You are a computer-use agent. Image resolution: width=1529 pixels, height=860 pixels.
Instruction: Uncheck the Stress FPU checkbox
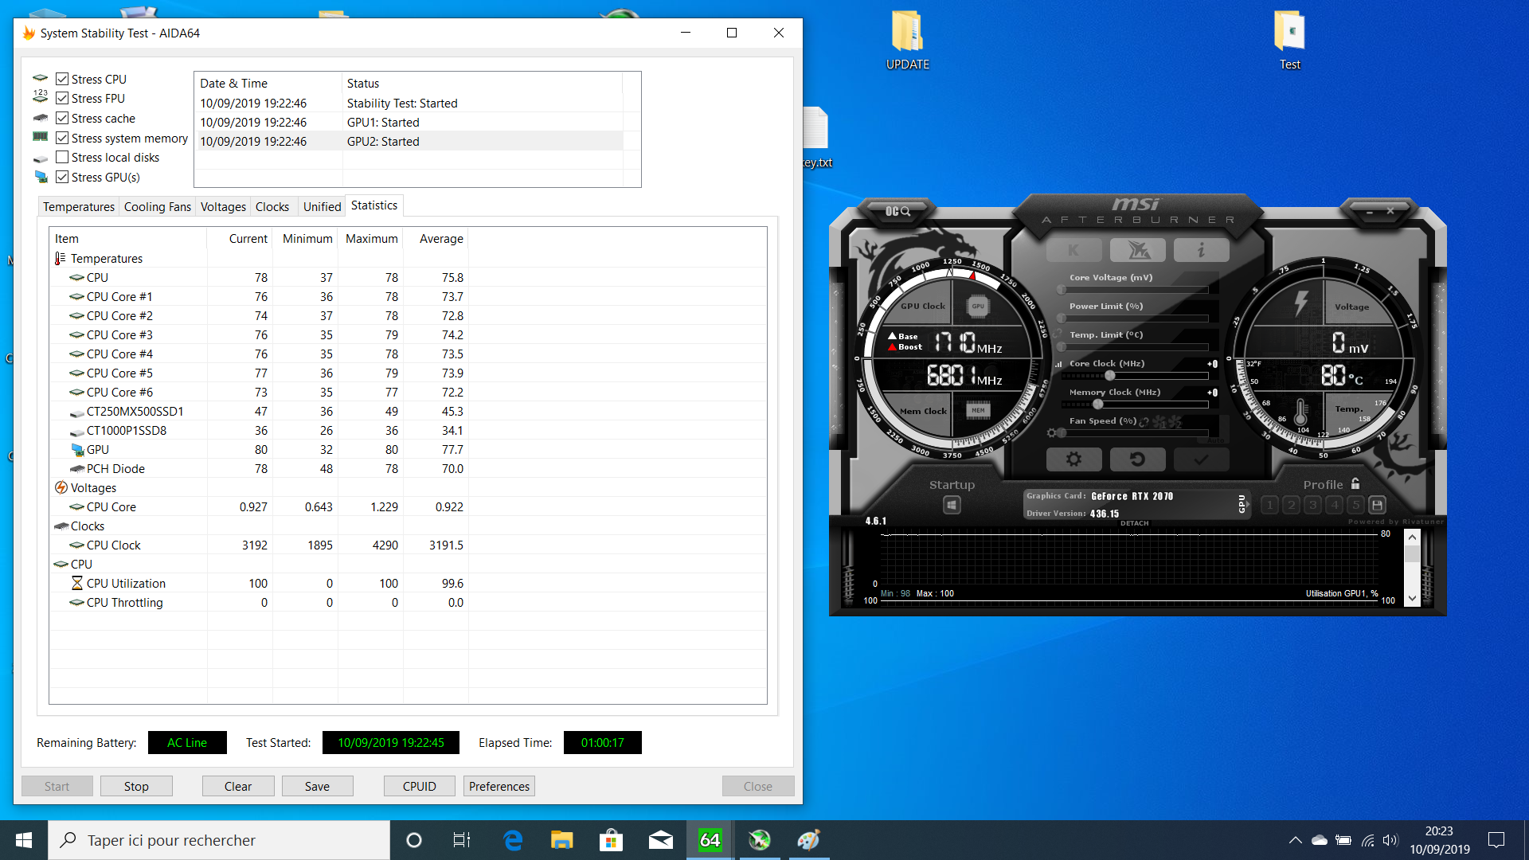coord(62,98)
